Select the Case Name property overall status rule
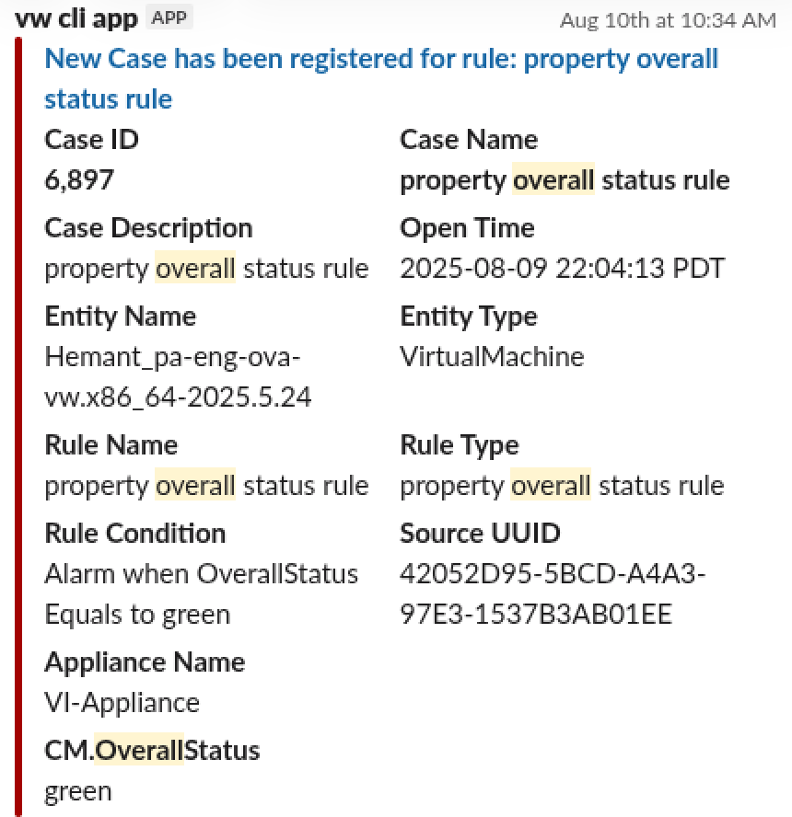The height and width of the screenshot is (817, 792). 565,181
